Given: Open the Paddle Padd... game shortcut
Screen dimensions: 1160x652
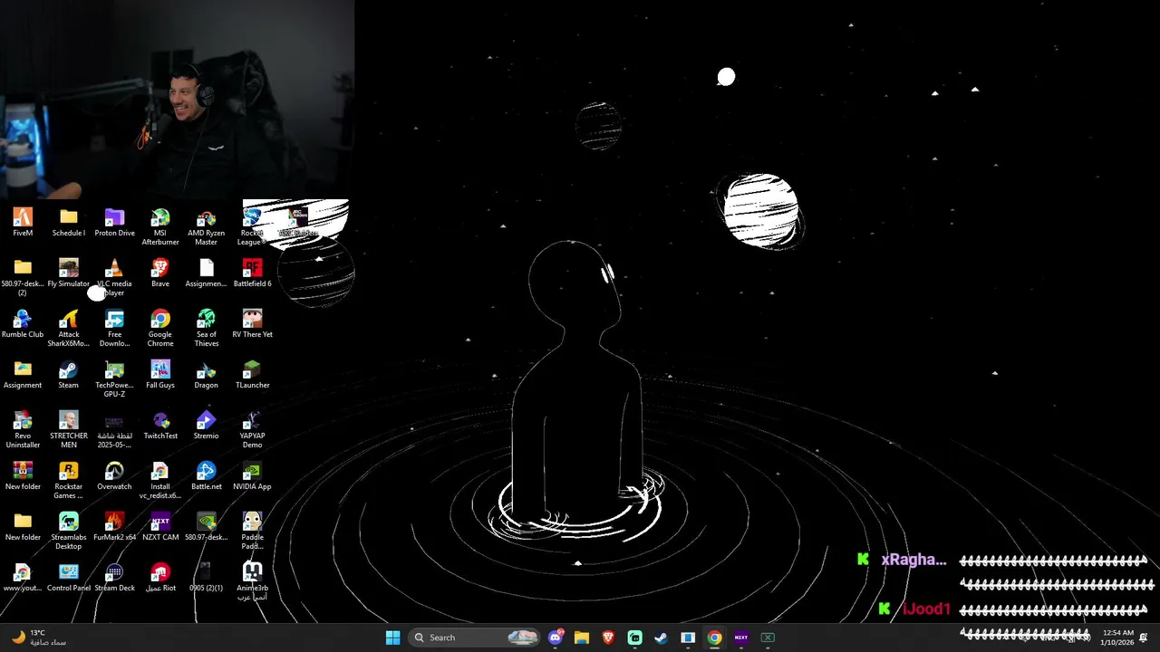Looking at the screenshot, I should 252,532.
